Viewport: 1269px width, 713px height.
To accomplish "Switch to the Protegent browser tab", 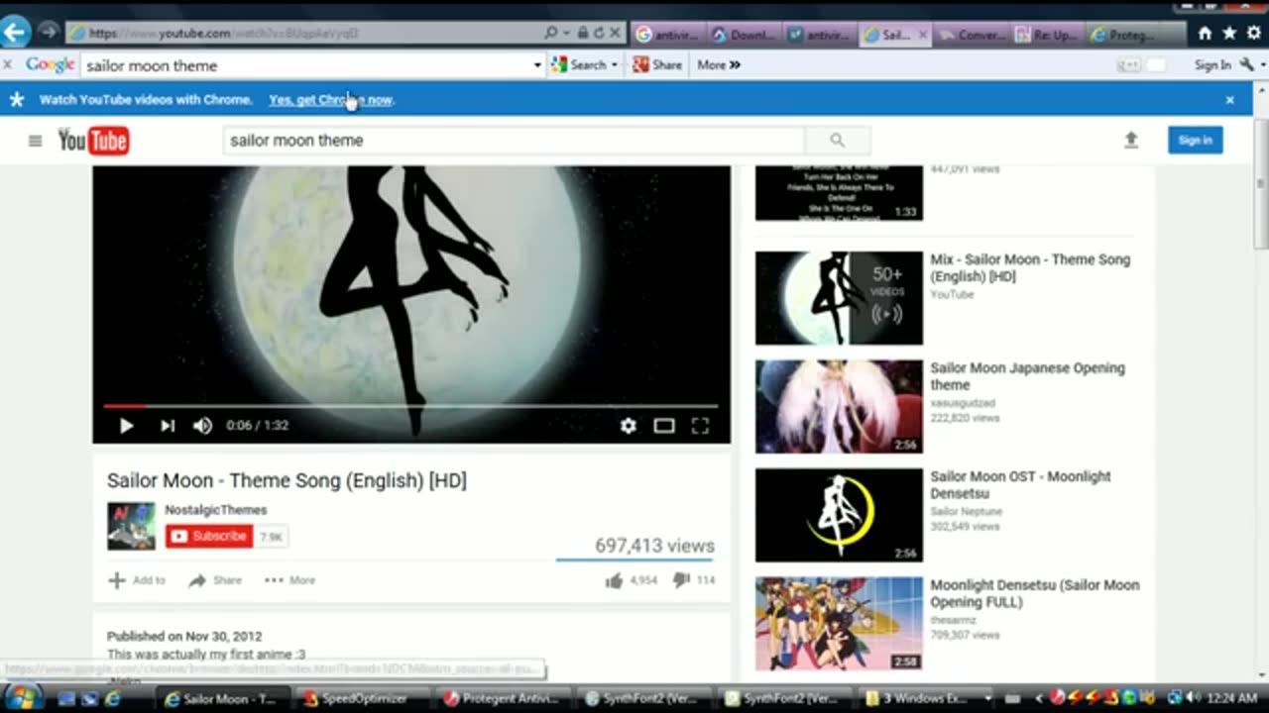I will pos(1122,35).
